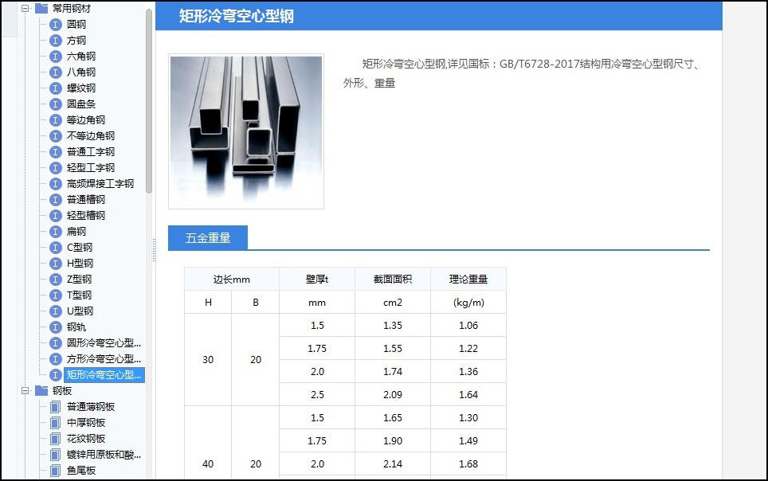Click the rectangular steel tube product image
The height and width of the screenshot is (481, 768).
[246, 131]
